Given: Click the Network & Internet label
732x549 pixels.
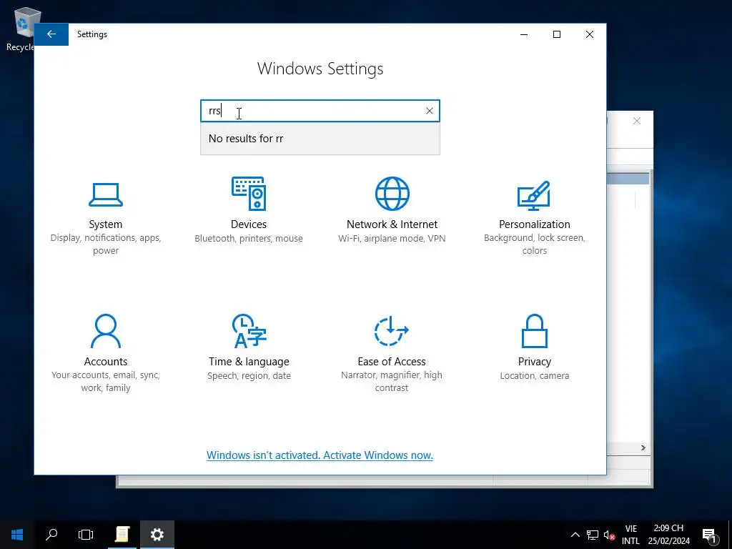Looking at the screenshot, I should pos(392,224).
